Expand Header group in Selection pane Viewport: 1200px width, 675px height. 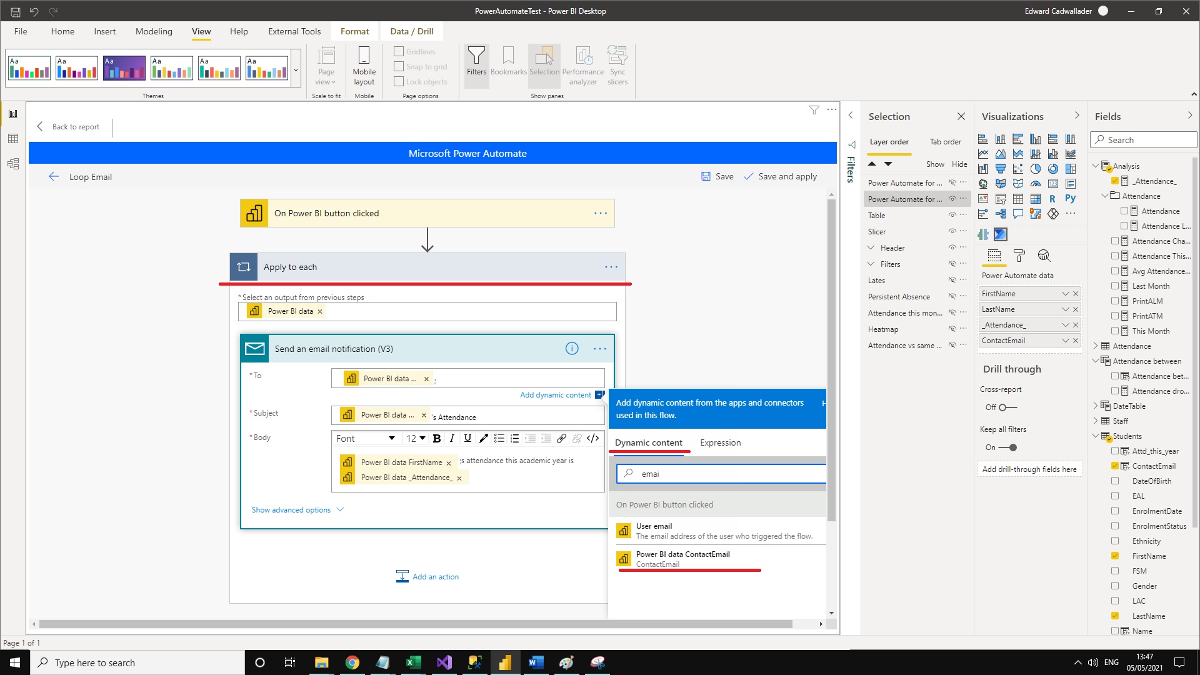871,247
